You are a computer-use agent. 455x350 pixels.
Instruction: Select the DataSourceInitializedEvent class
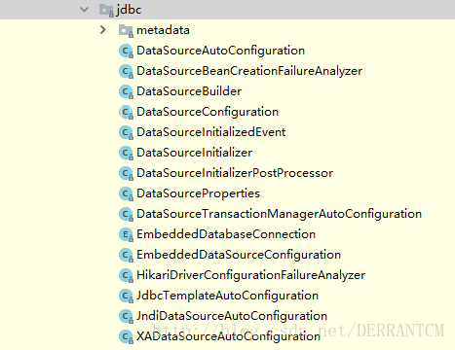point(211,132)
